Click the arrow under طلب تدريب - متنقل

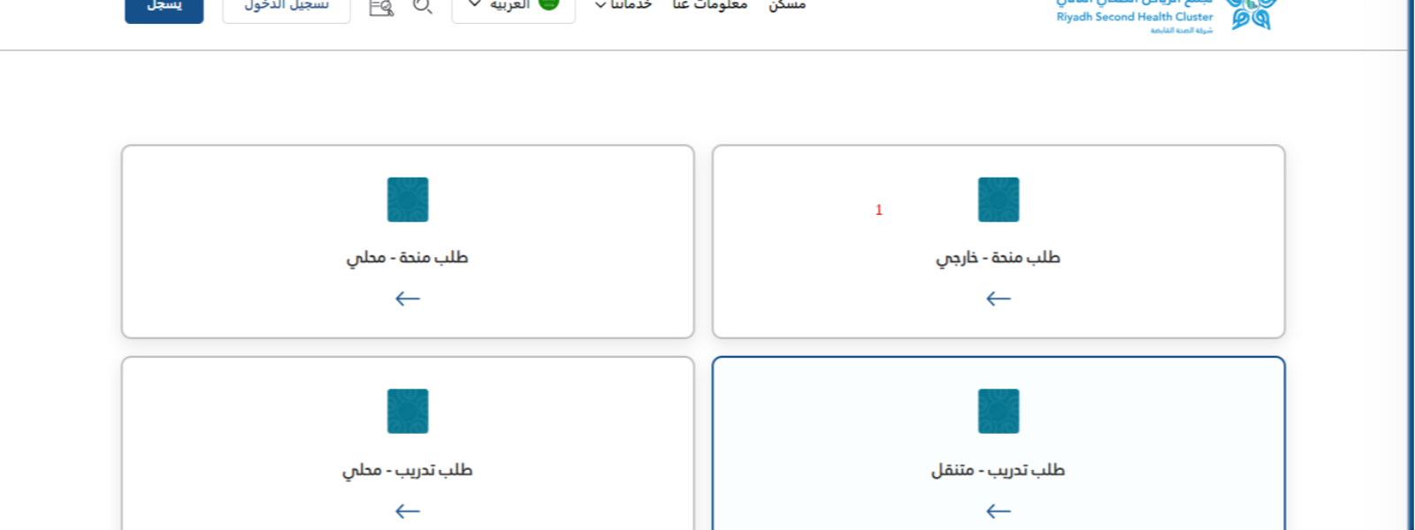(998, 511)
